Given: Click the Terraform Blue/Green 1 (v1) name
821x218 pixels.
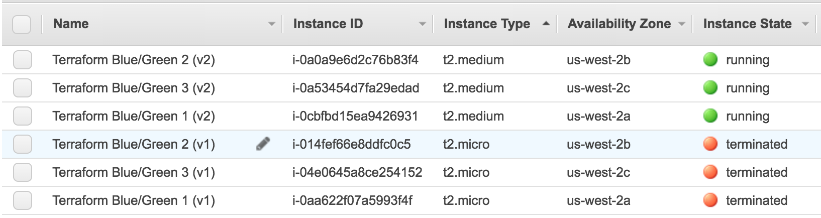Looking at the screenshot, I should pos(134,200).
